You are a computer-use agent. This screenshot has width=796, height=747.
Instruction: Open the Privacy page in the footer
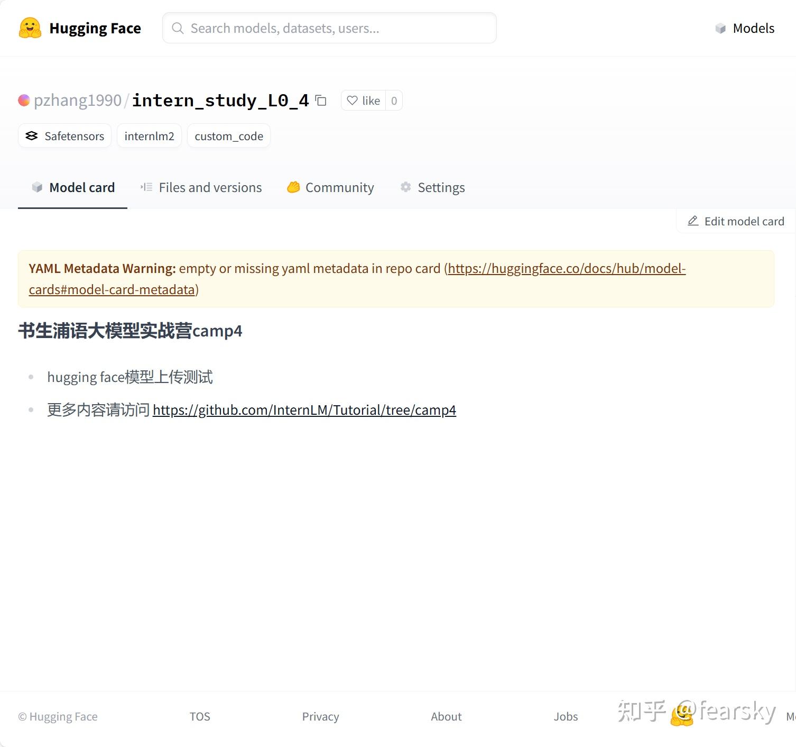pos(320,716)
